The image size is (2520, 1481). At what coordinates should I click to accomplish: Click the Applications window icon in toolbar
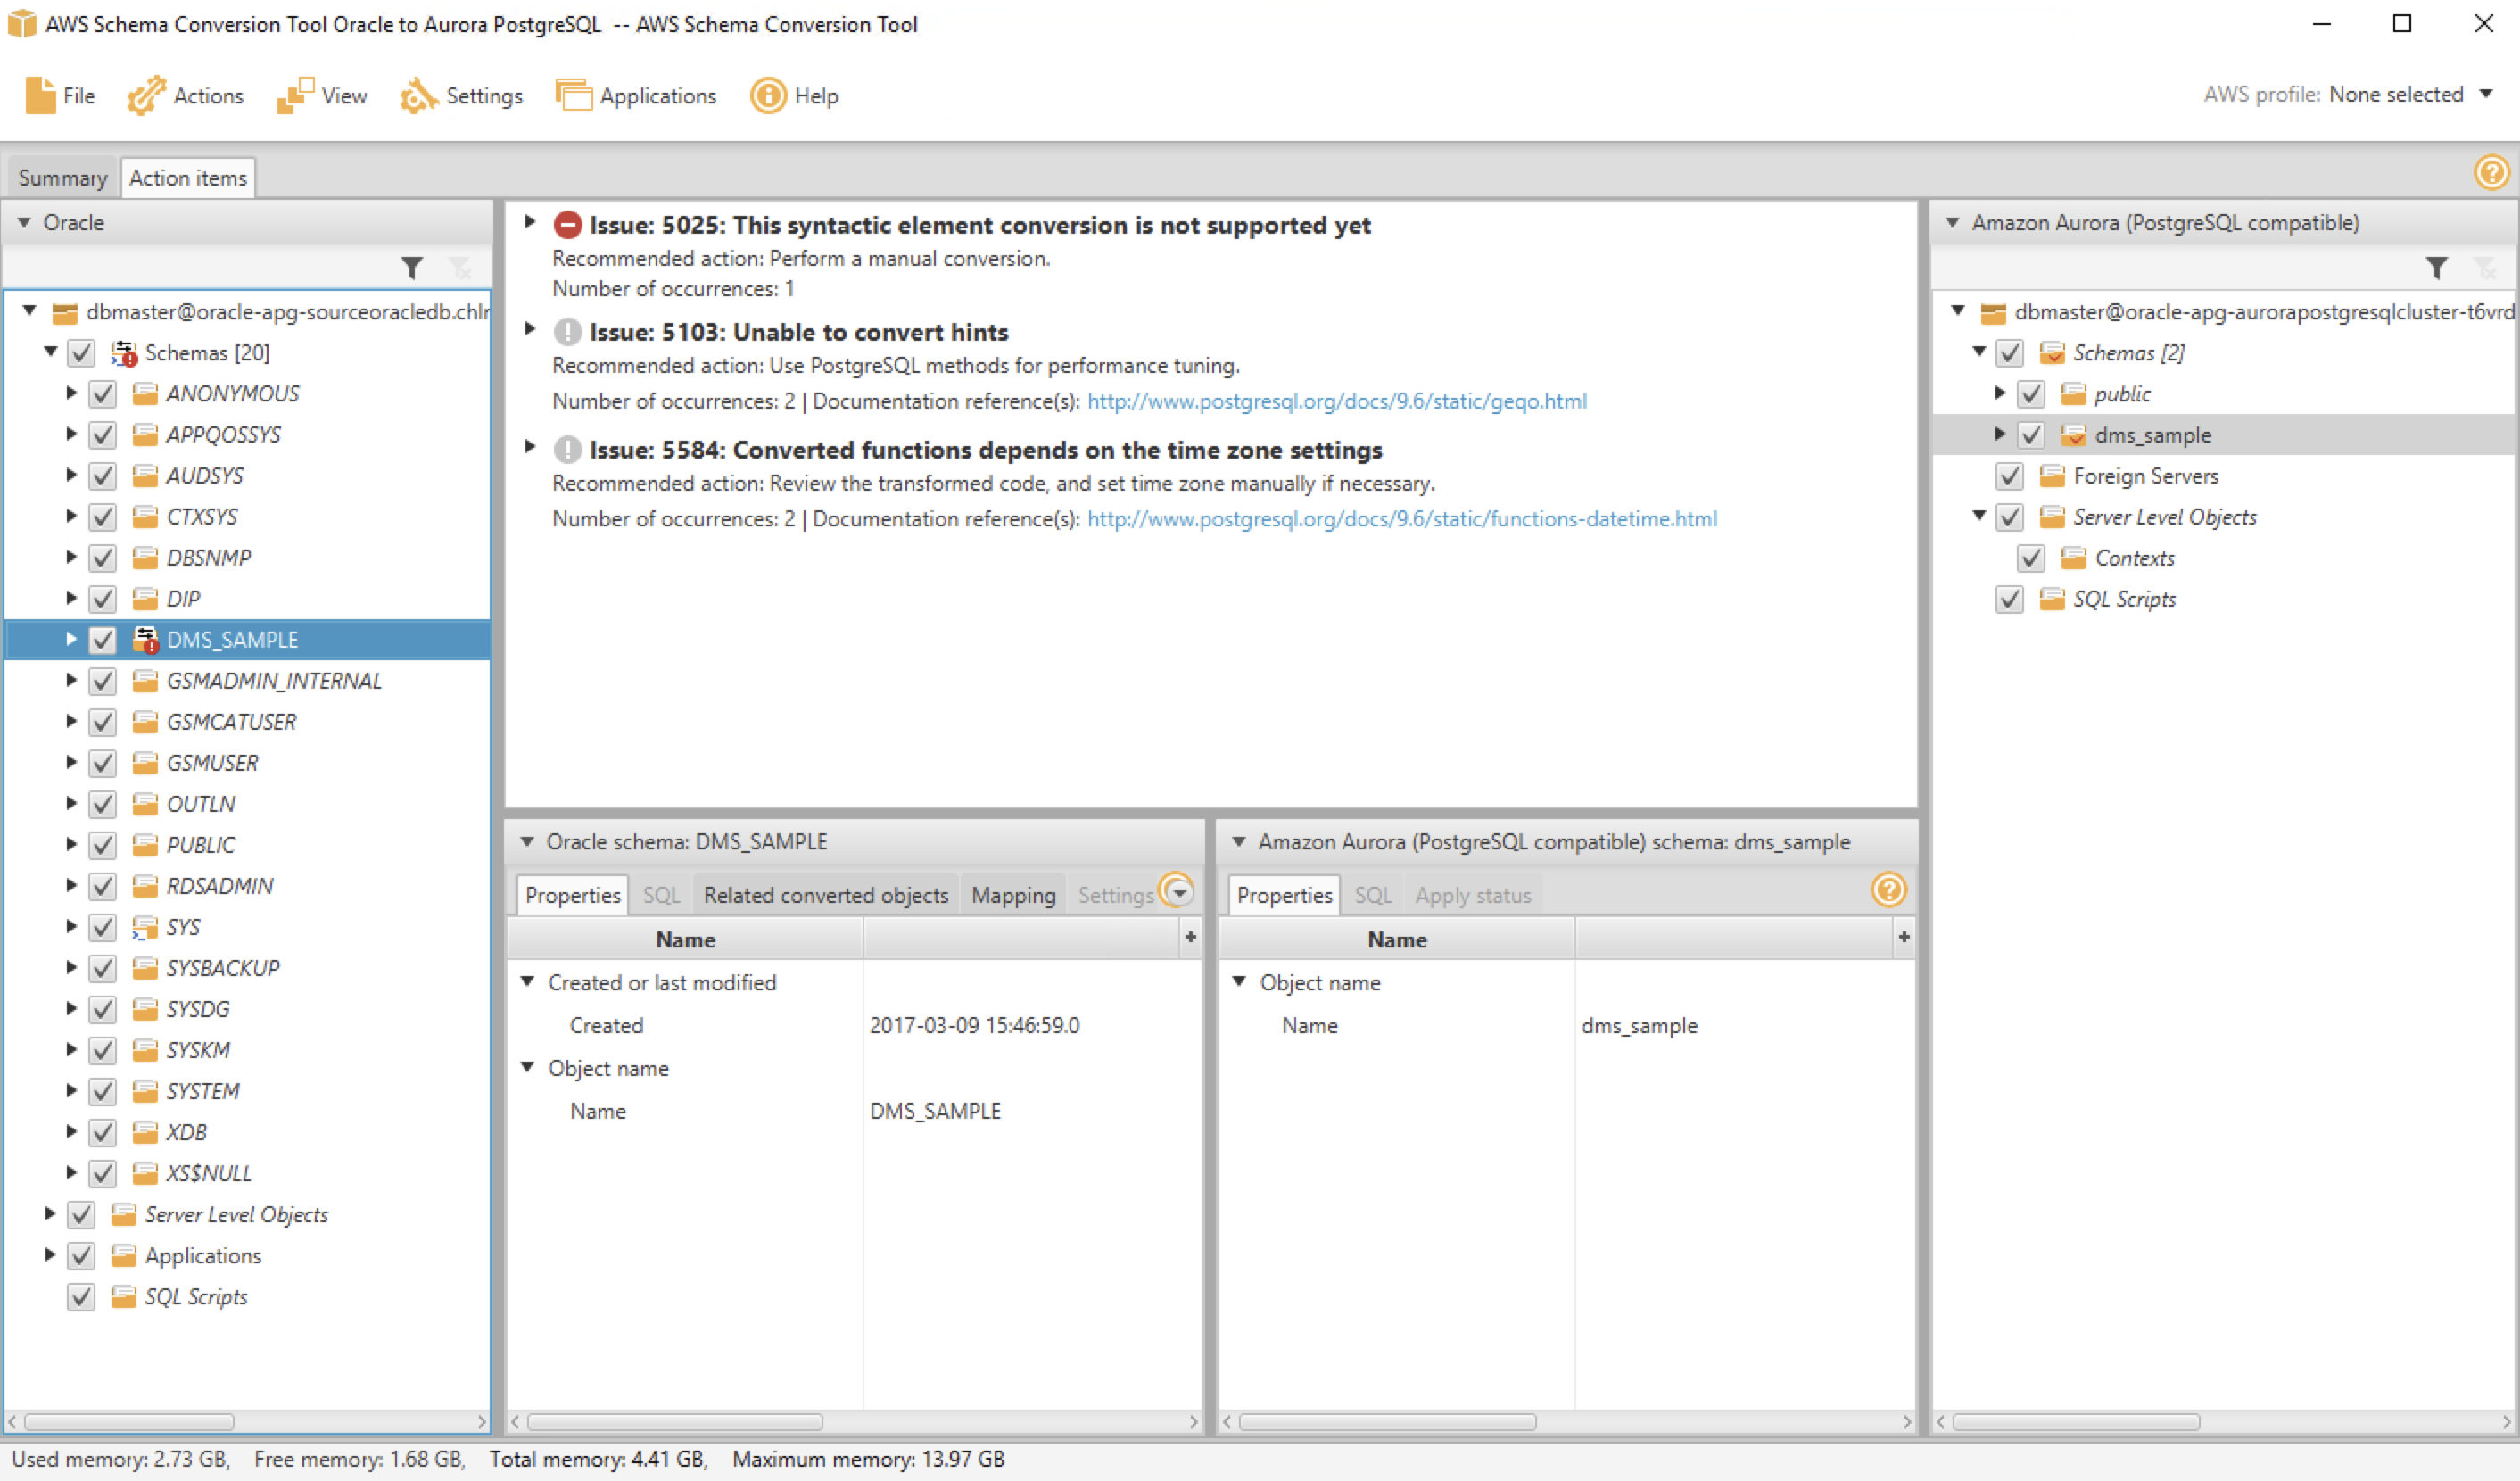[574, 96]
